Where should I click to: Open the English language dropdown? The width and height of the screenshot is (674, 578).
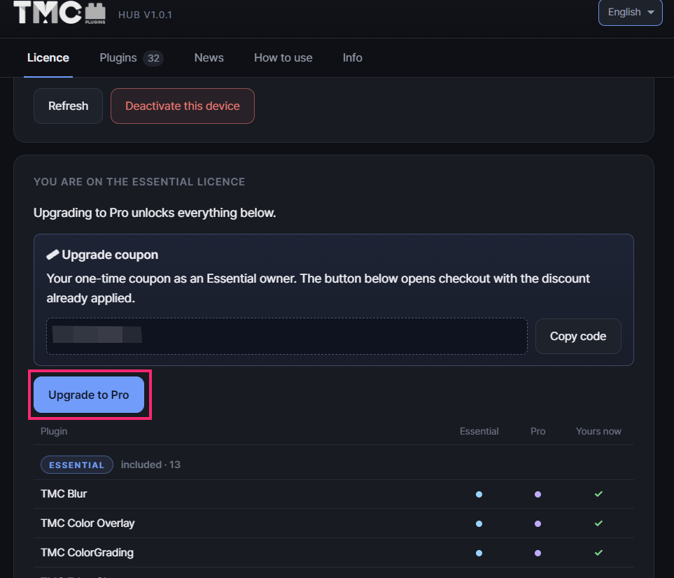(x=630, y=13)
